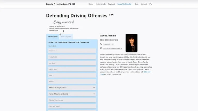Click step '3. Hire Jeannie!'
198x111 pixels.
click(54, 31)
